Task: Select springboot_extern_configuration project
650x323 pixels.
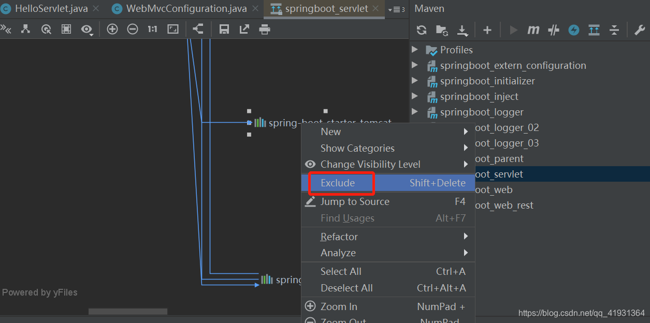Action: click(529, 65)
